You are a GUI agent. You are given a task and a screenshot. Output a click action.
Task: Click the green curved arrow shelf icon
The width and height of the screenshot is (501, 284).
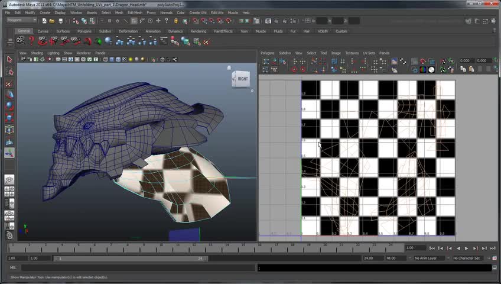pyautogui.click(x=98, y=41)
